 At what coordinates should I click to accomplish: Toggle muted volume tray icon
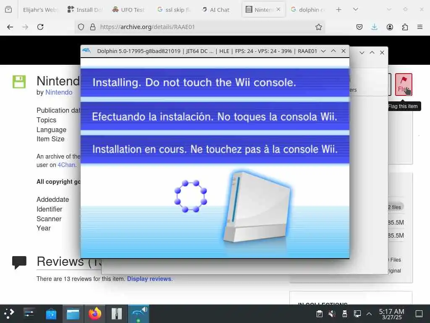pos(332,314)
